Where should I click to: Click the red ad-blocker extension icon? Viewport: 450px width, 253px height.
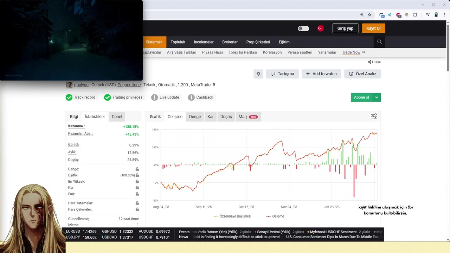(398, 15)
